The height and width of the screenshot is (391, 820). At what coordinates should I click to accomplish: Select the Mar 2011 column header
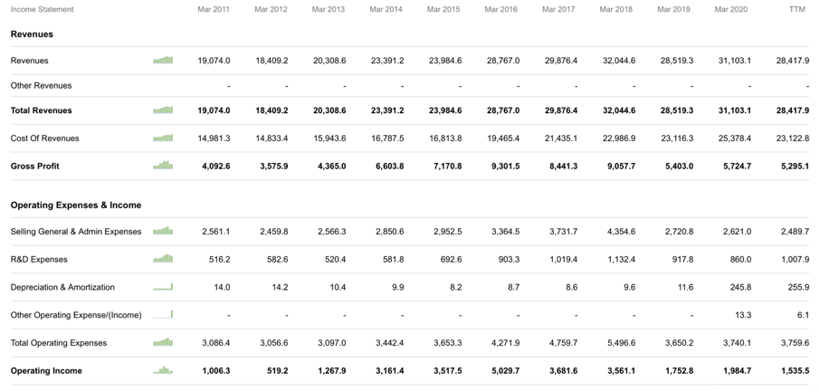(214, 9)
